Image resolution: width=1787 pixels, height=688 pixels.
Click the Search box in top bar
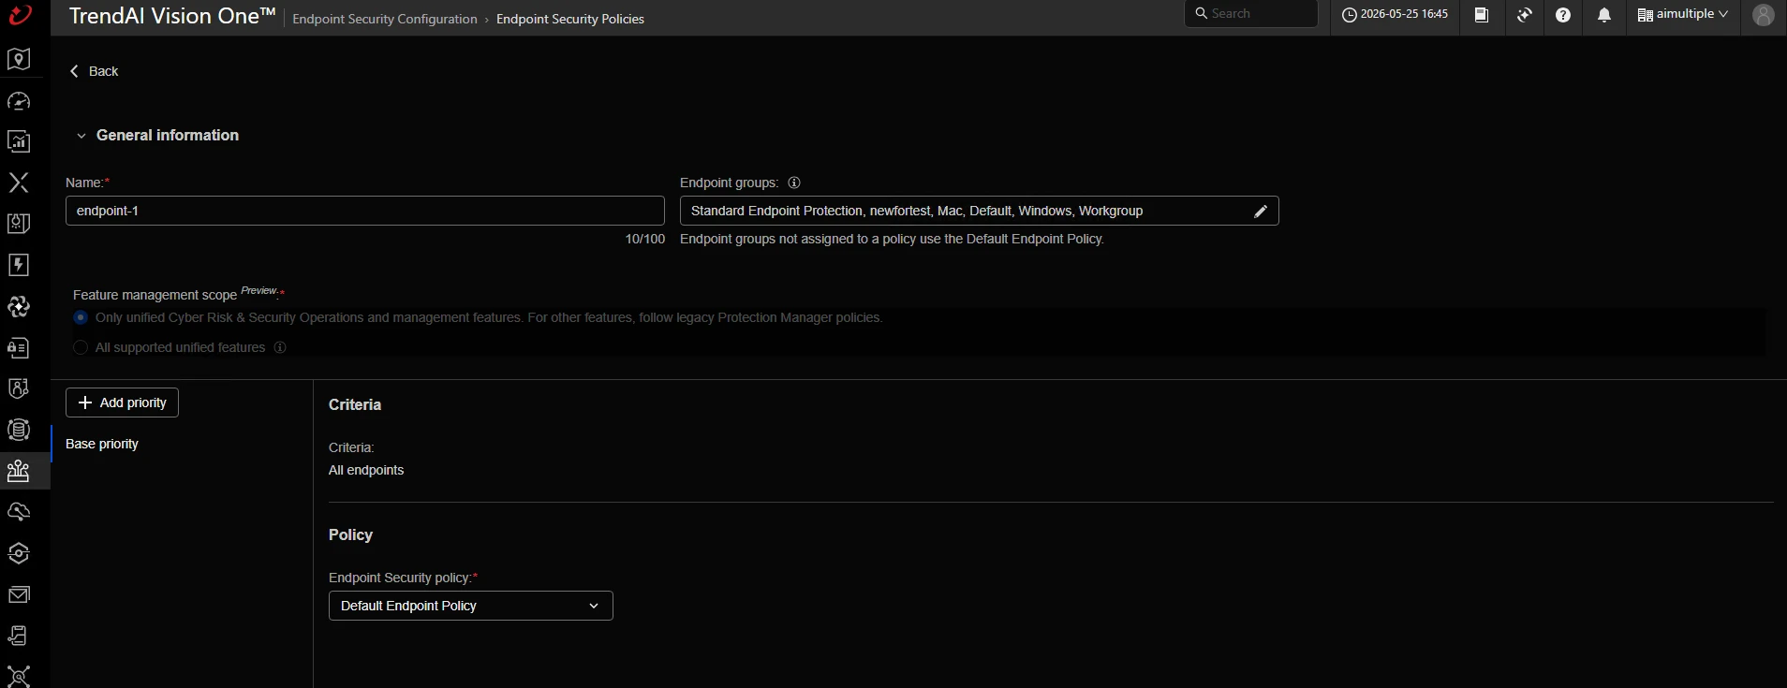click(1251, 14)
